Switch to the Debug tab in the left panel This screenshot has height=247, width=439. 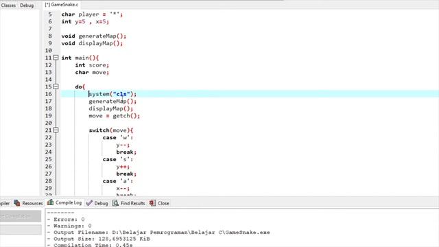point(27,5)
